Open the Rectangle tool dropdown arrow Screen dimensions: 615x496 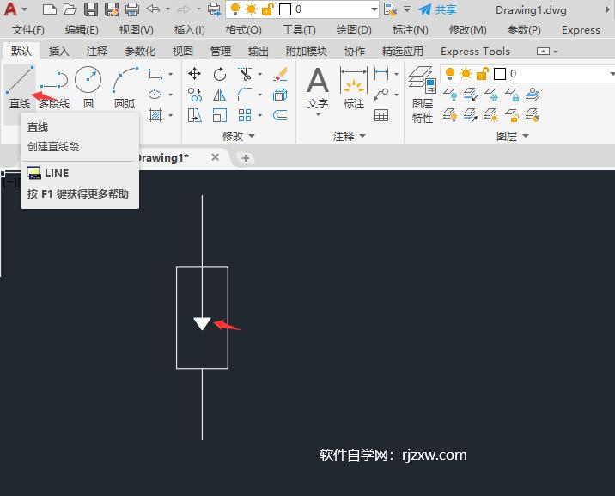pos(171,74)
